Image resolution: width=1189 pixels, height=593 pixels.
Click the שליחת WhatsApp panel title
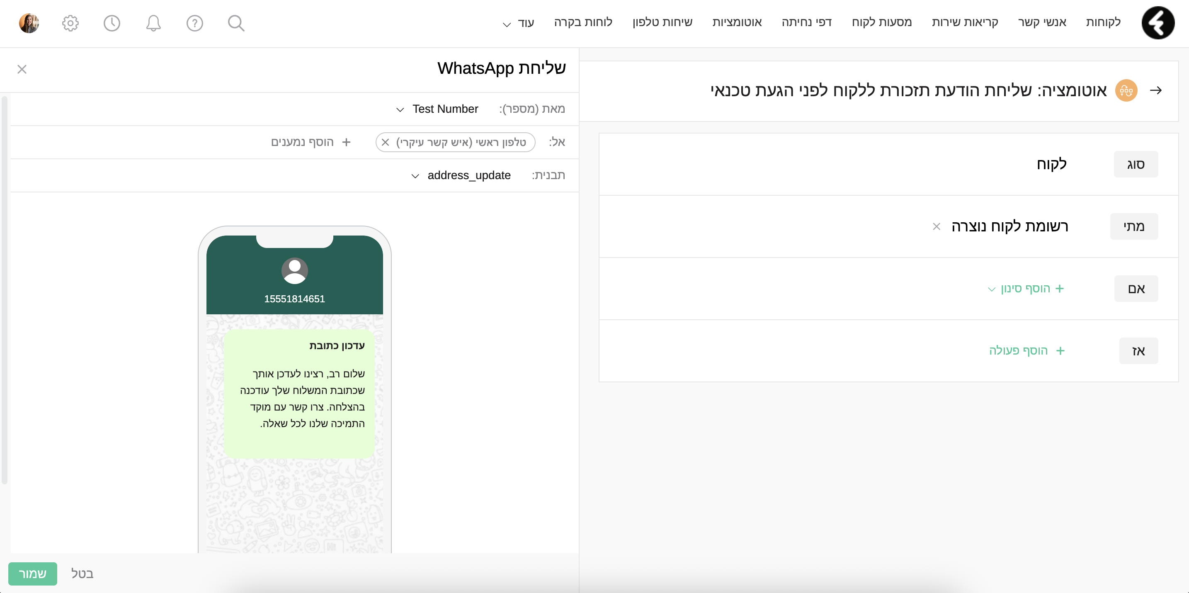click(502, 68)
